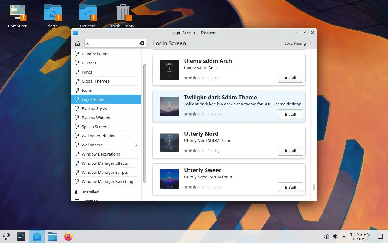The height and width of the screenshot is (243, 388).
Task: Expand the hidden system tray icons
Action: (344, 236)
